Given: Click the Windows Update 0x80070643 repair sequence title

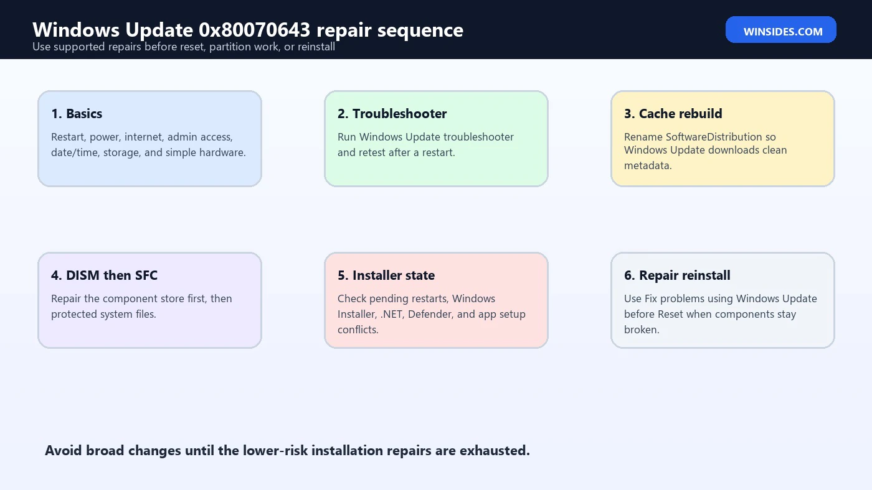Looking at the screenshot, I should coord(248,29).
